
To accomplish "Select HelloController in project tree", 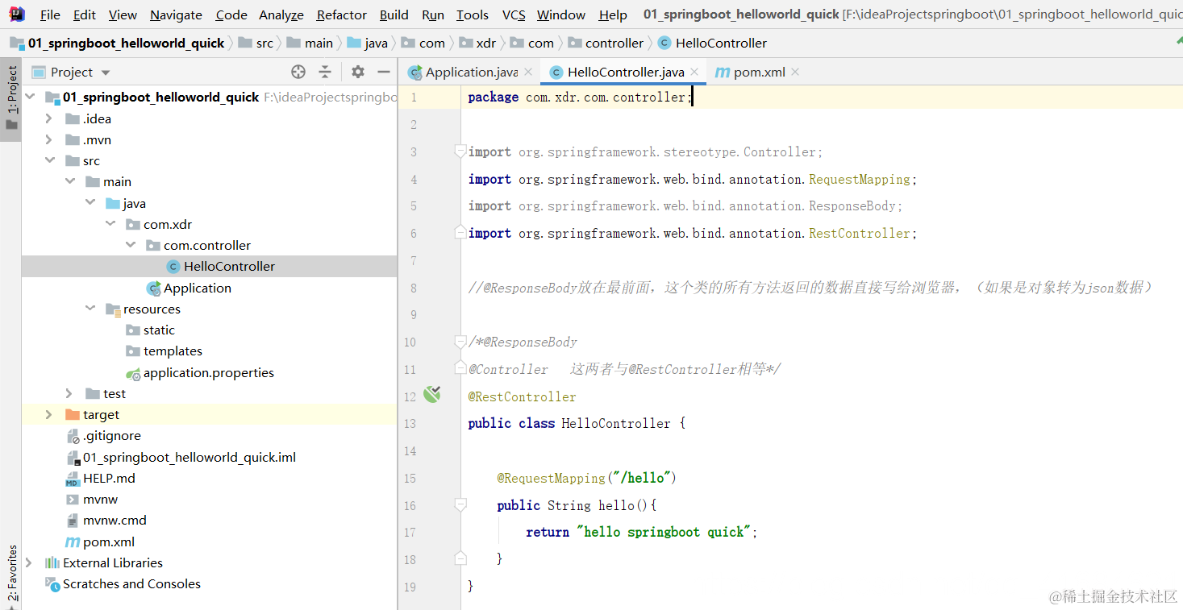I will (209, 267).
